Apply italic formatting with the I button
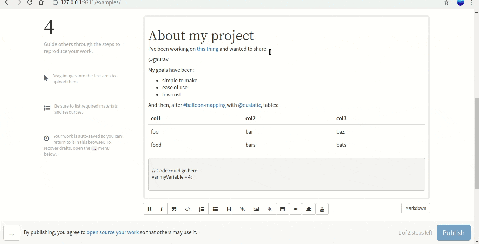This screenshot has height=244, width=479. coord(162,209)
